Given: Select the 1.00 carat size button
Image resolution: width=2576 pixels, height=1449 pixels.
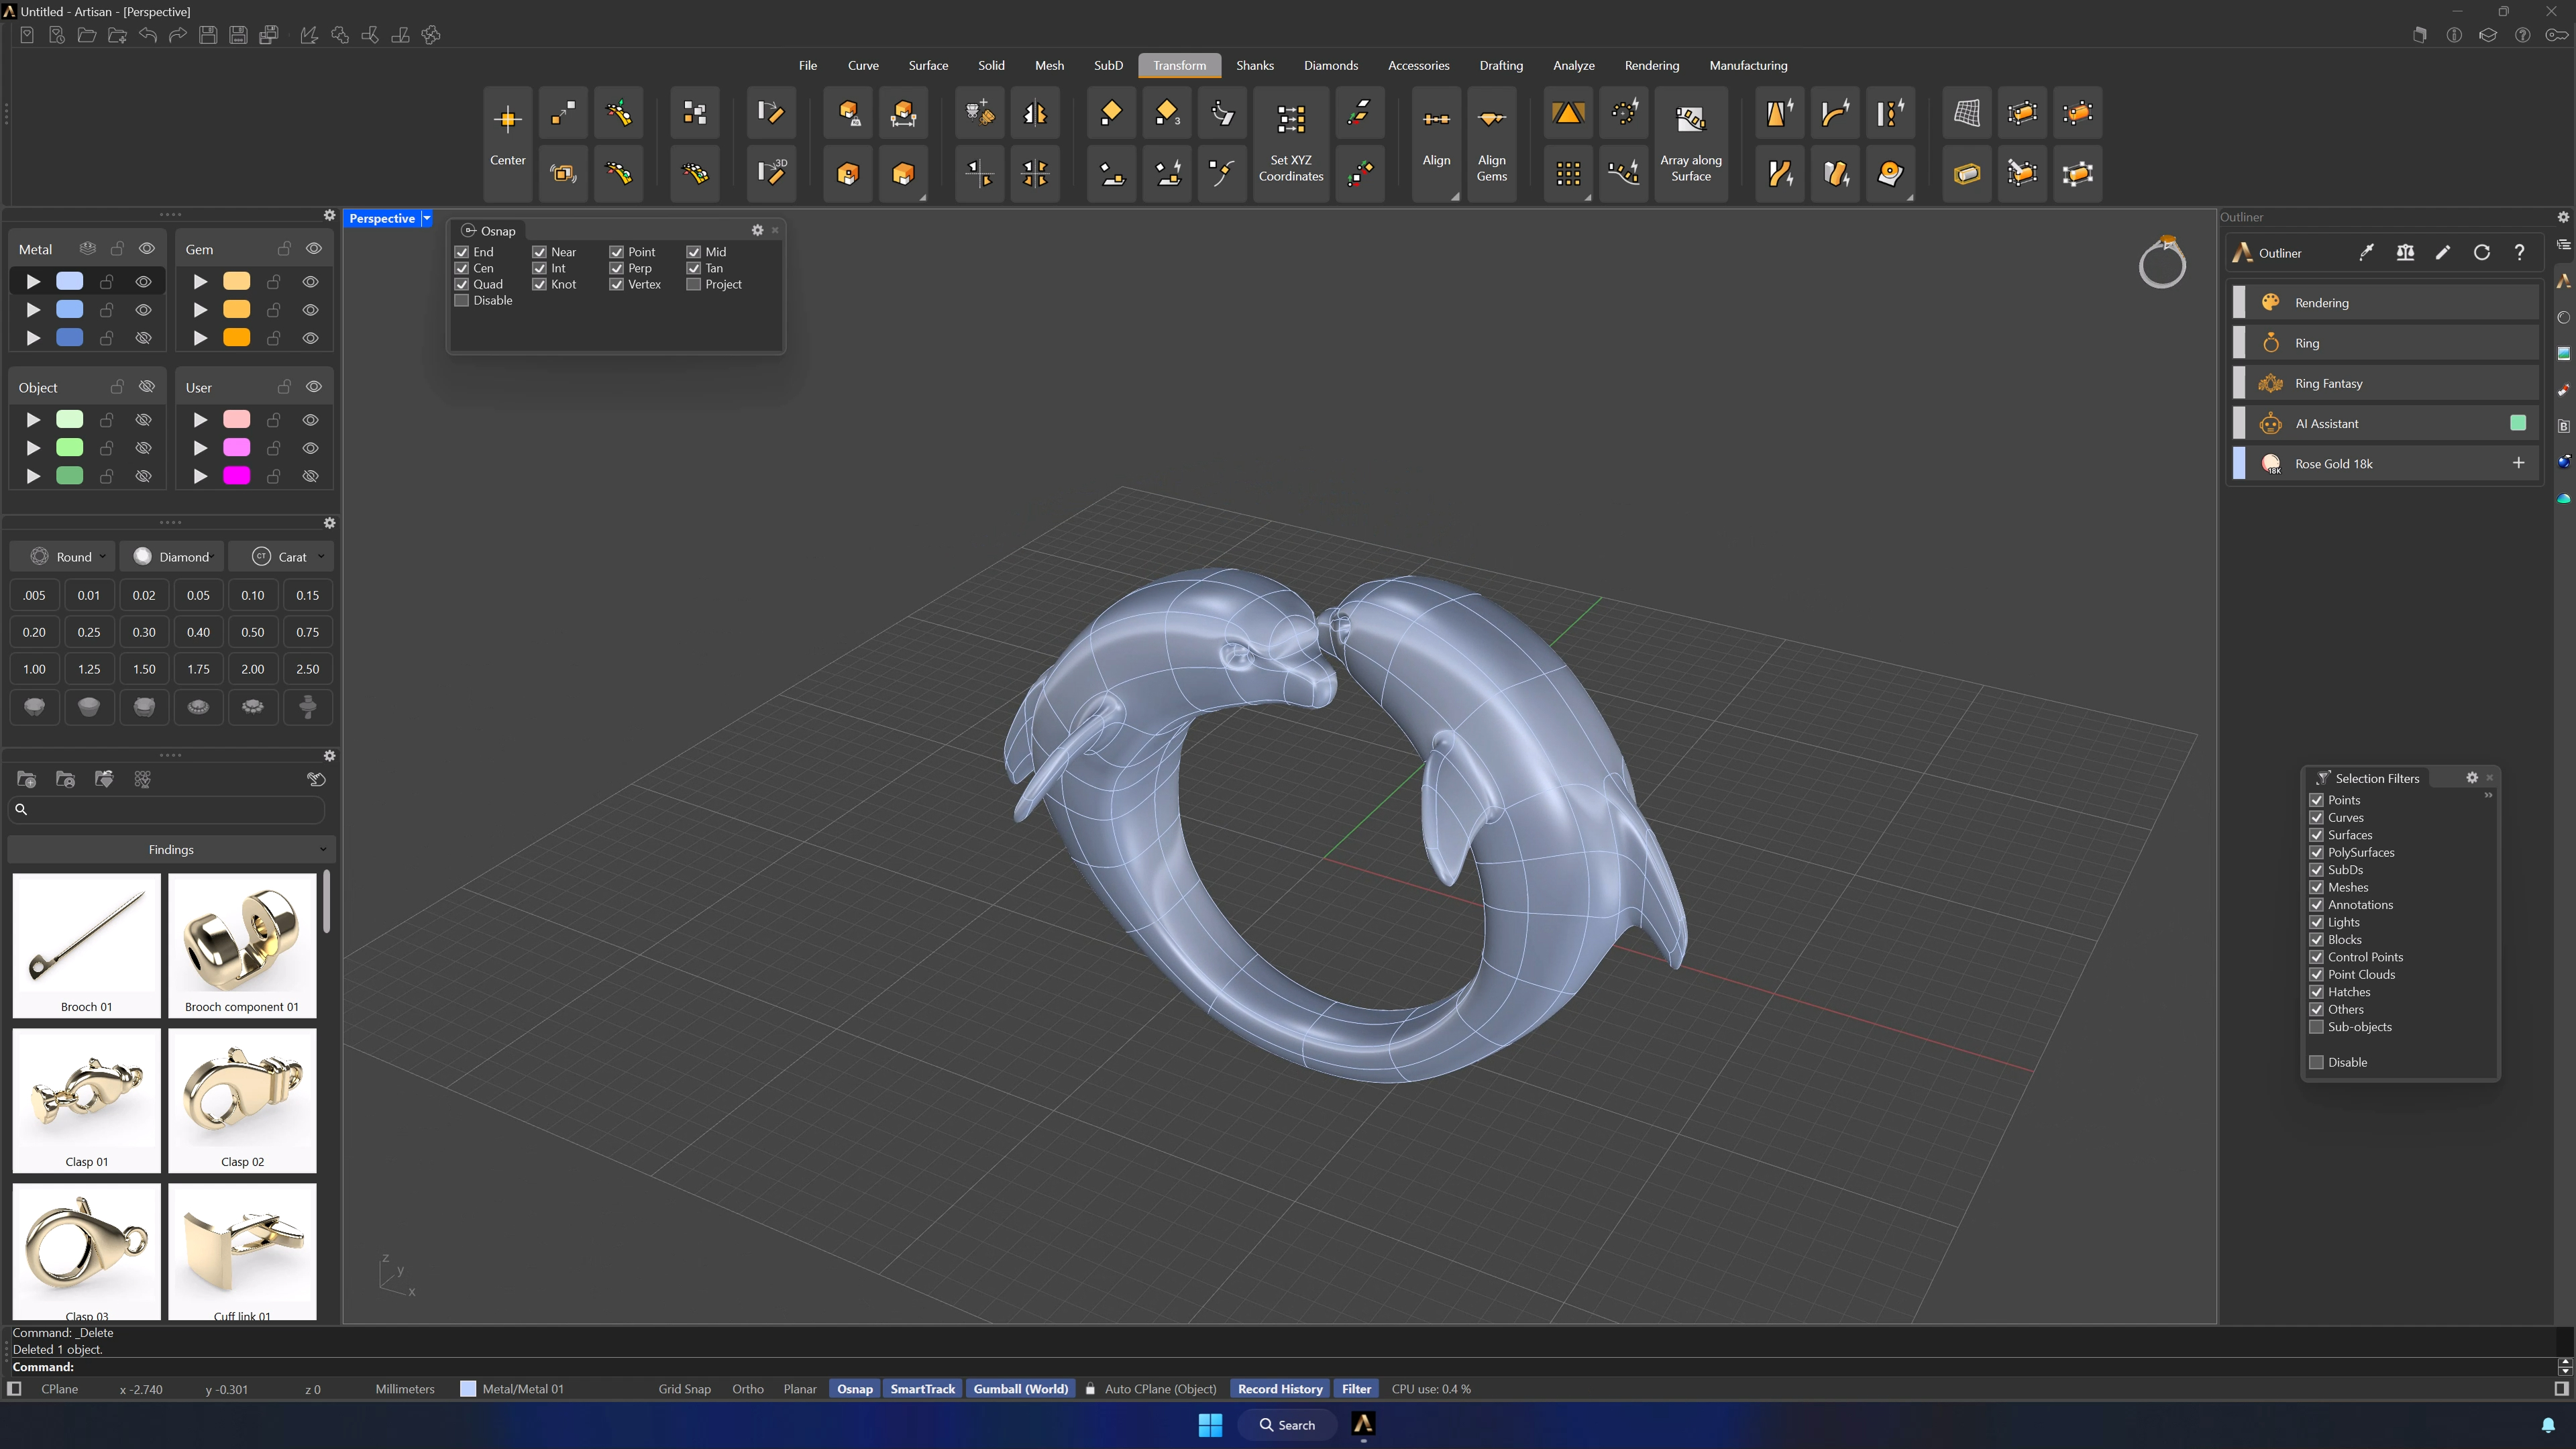Looking at the screenshot, I should 34,669.
